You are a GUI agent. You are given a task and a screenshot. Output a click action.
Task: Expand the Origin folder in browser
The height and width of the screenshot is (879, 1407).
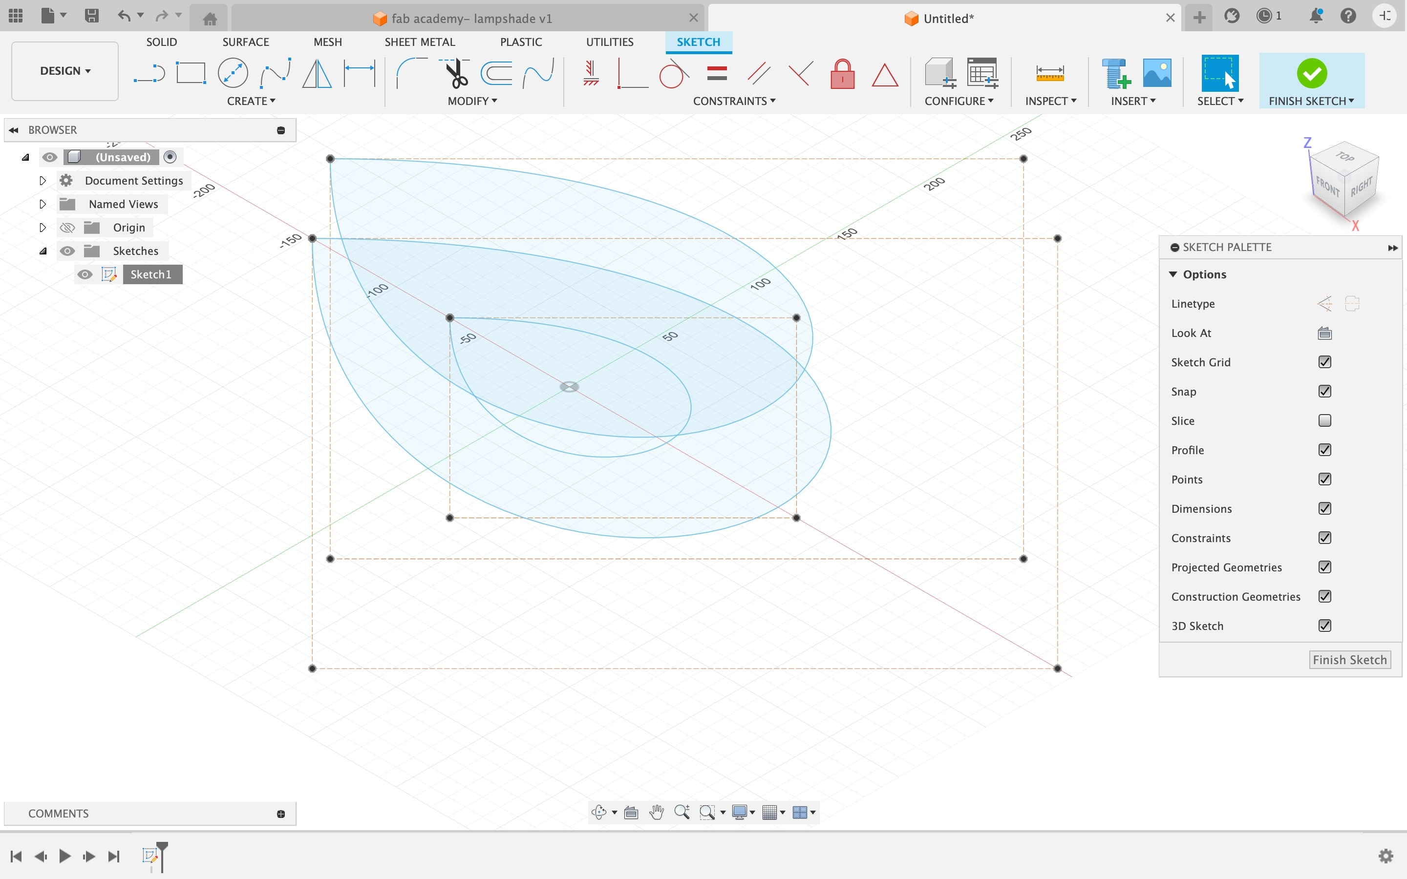pos(42,227)
